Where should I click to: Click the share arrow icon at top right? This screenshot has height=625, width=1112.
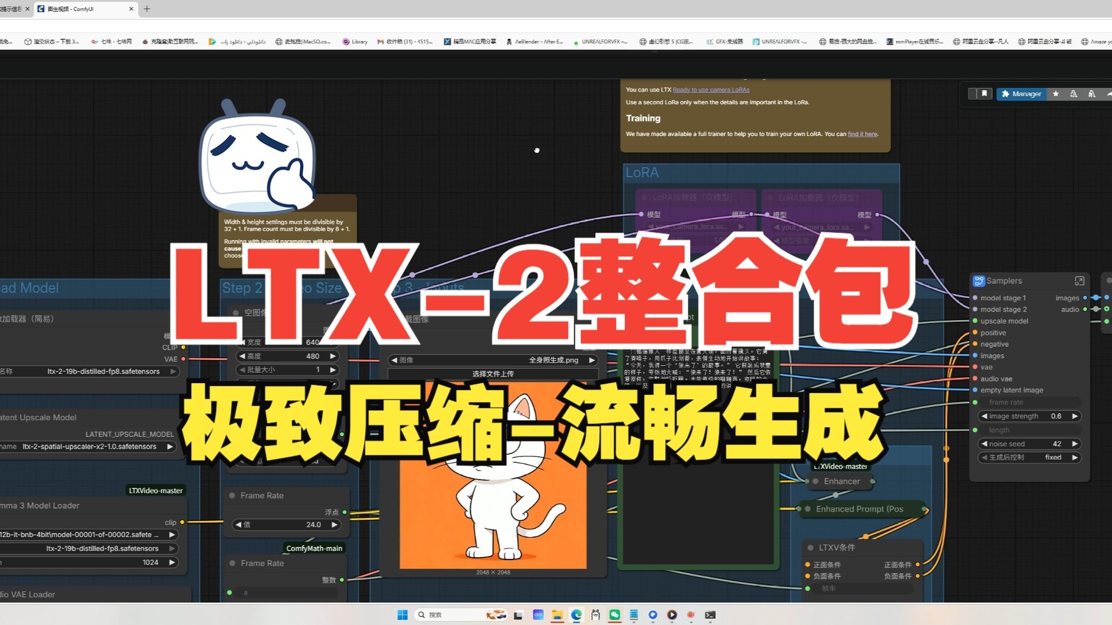[x=1108, y=94]
